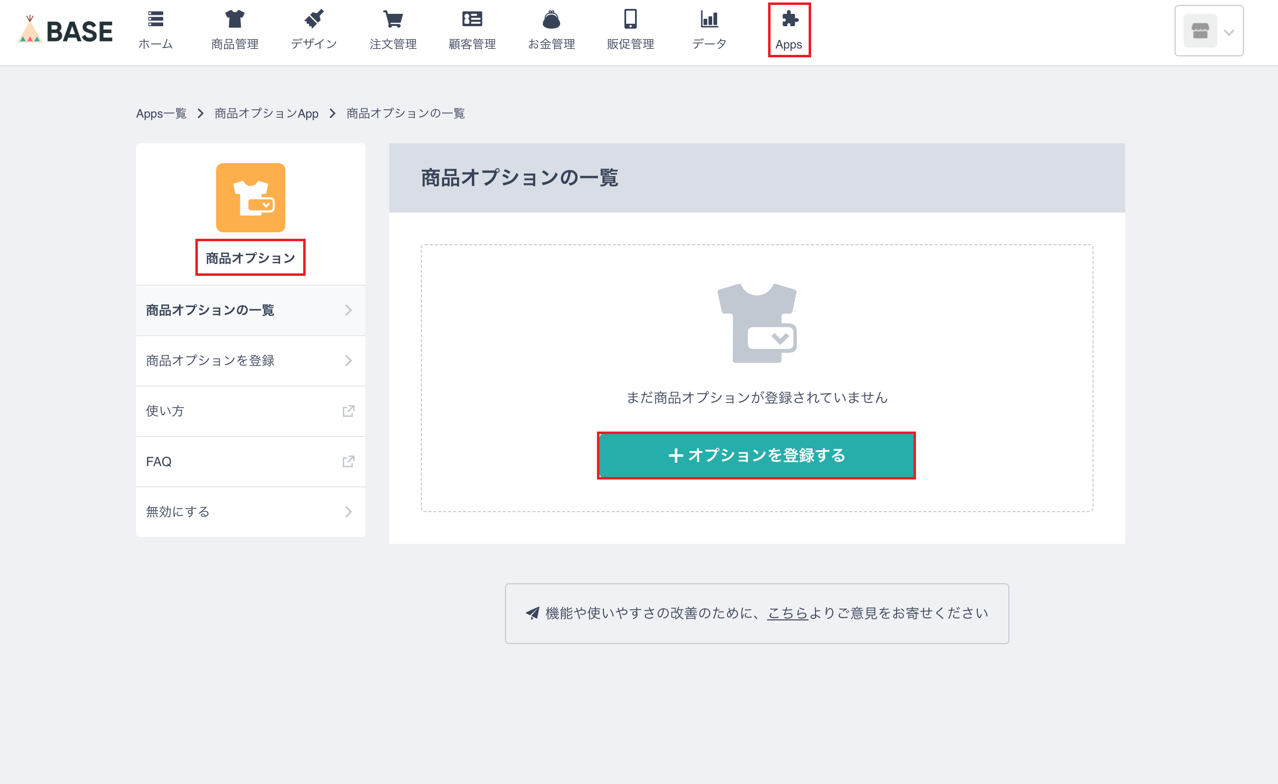Open 商品管理 t-shirt icon

(234, 19)
